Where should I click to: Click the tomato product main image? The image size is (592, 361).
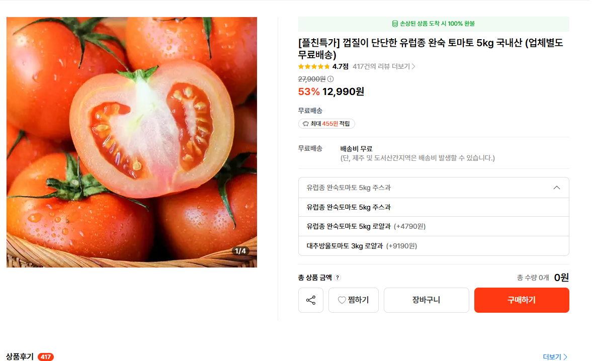pos(132,142)
